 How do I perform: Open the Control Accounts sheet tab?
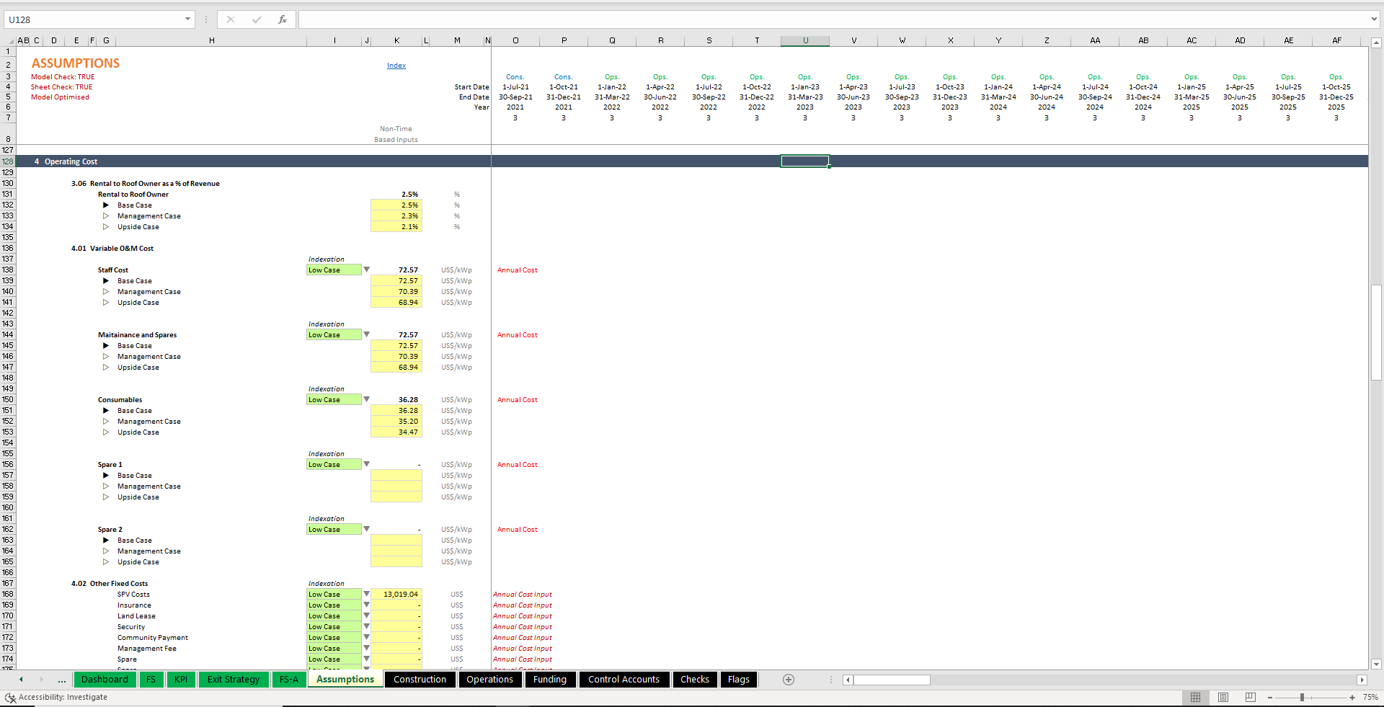[624, 680]
